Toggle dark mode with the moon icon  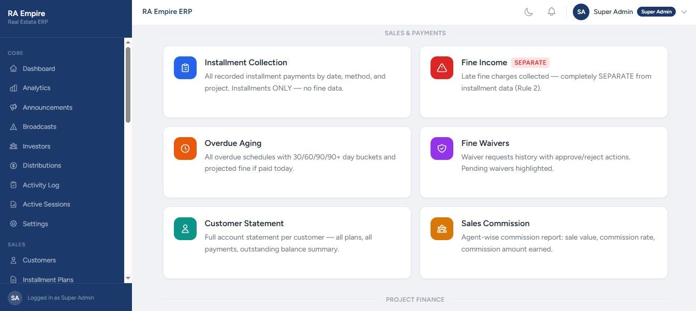click(529, 12)
